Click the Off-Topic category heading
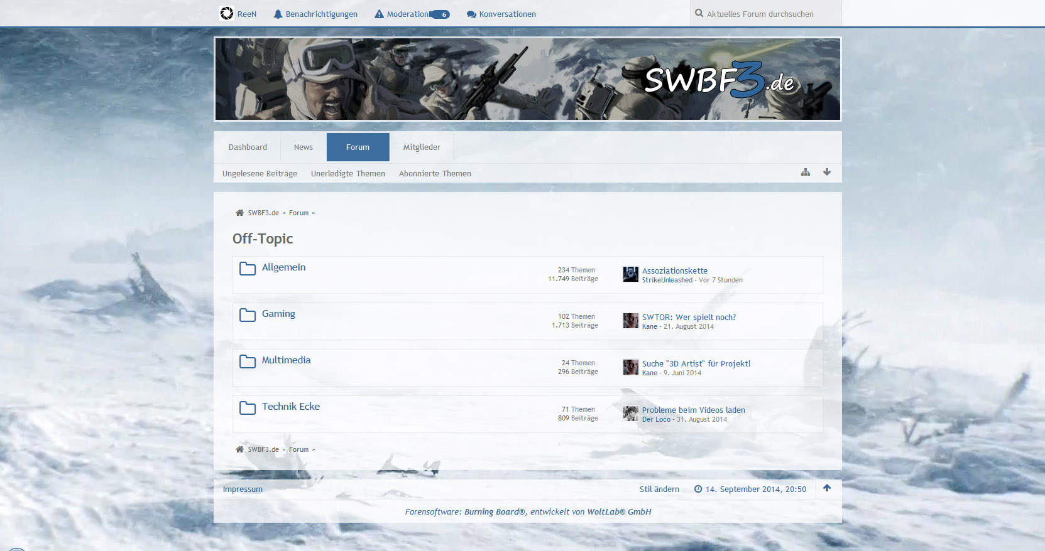 [x=263, y=239]
